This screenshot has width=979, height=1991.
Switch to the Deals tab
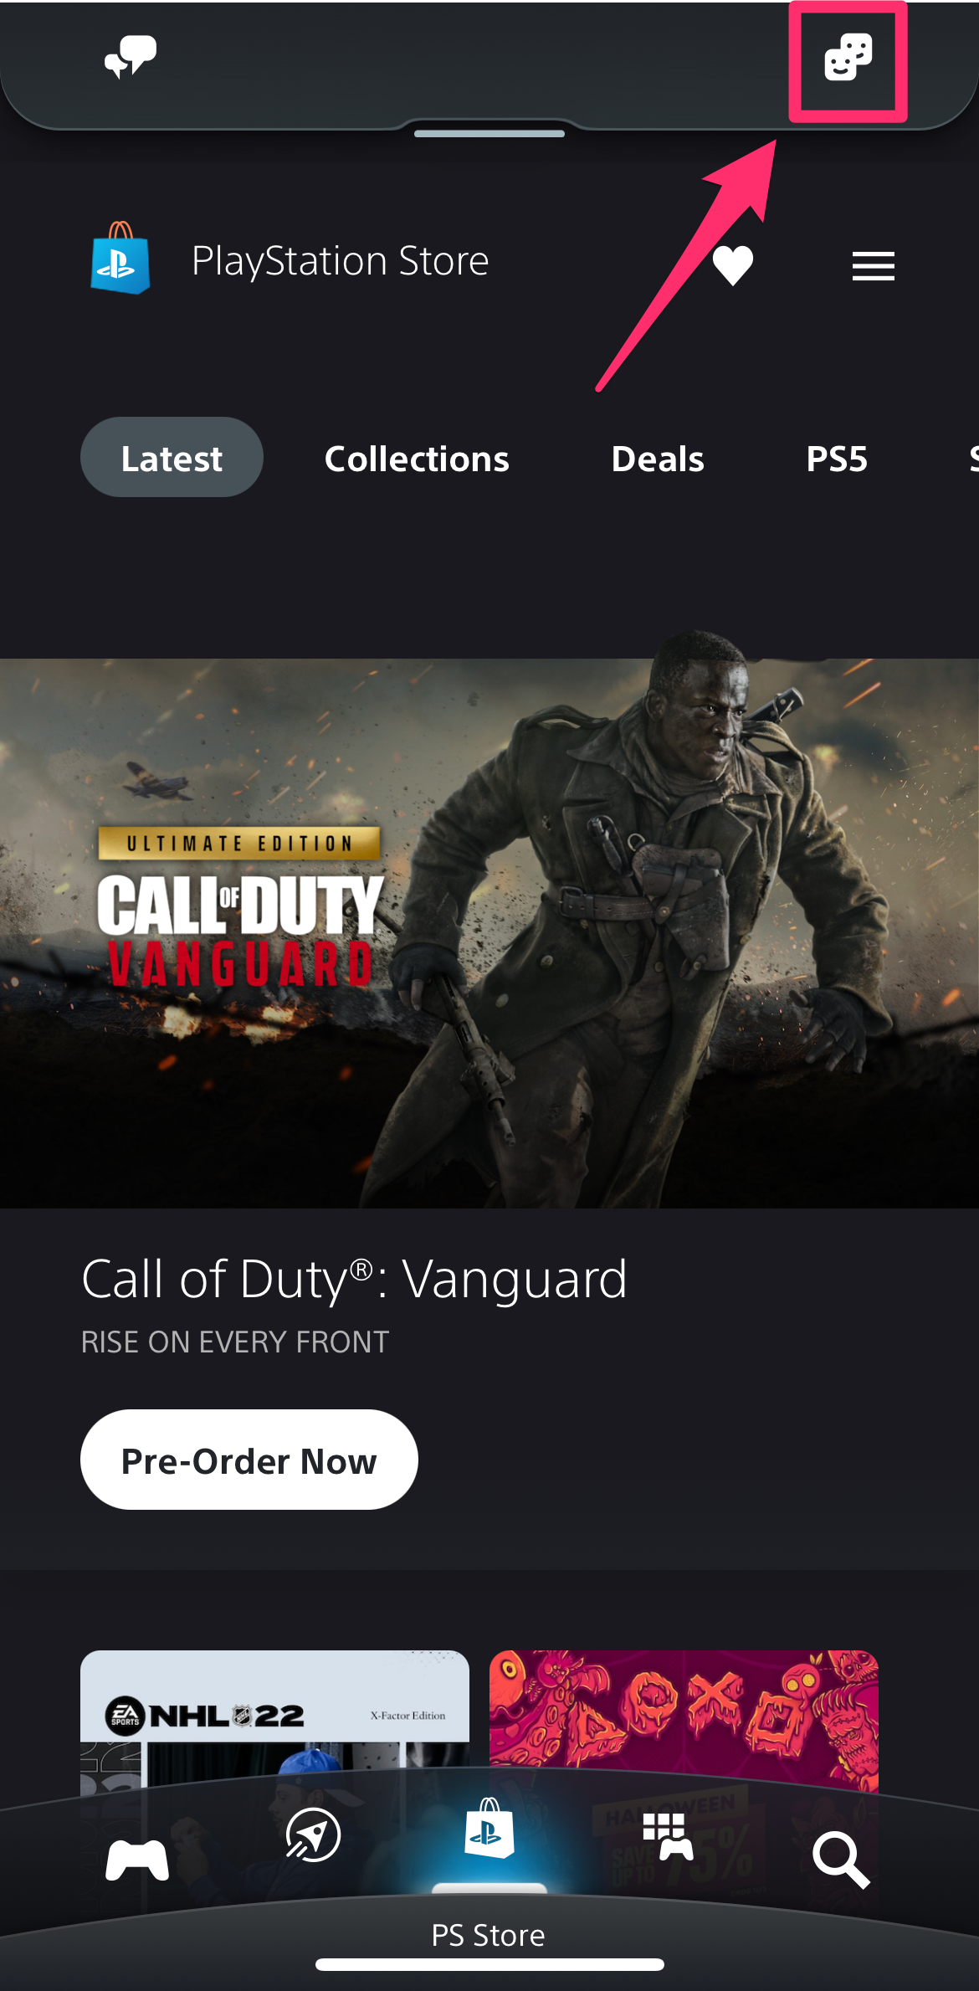(x=658, y=459)
